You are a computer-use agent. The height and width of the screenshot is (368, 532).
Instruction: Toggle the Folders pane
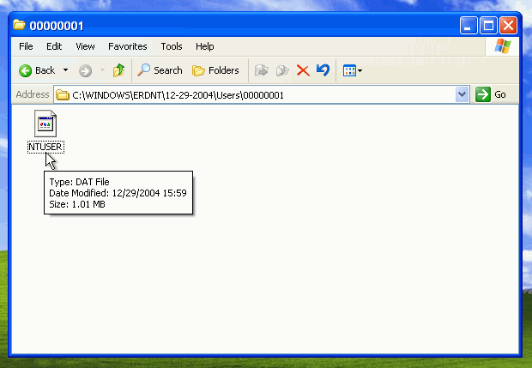[x=215, y=70]
